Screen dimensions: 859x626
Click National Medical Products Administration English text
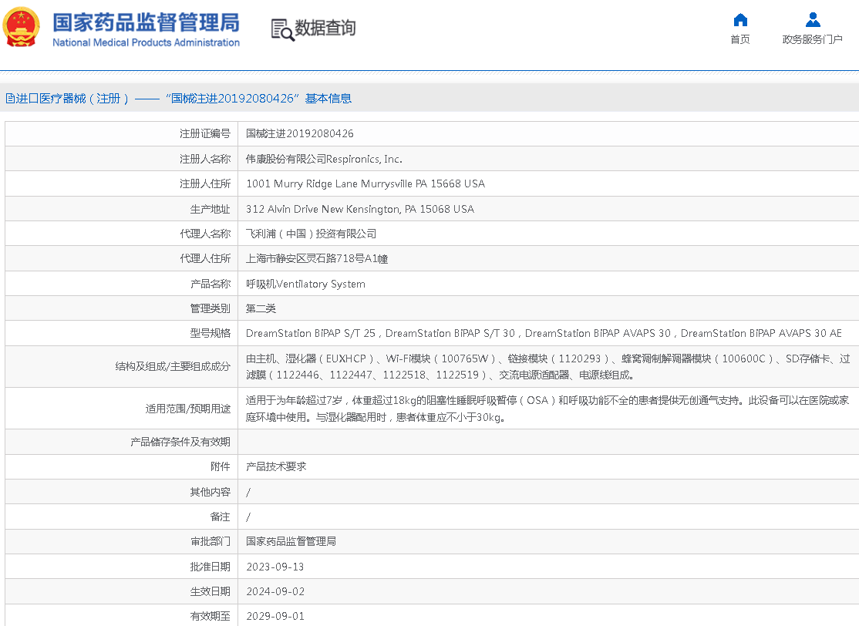click(146, 43)
